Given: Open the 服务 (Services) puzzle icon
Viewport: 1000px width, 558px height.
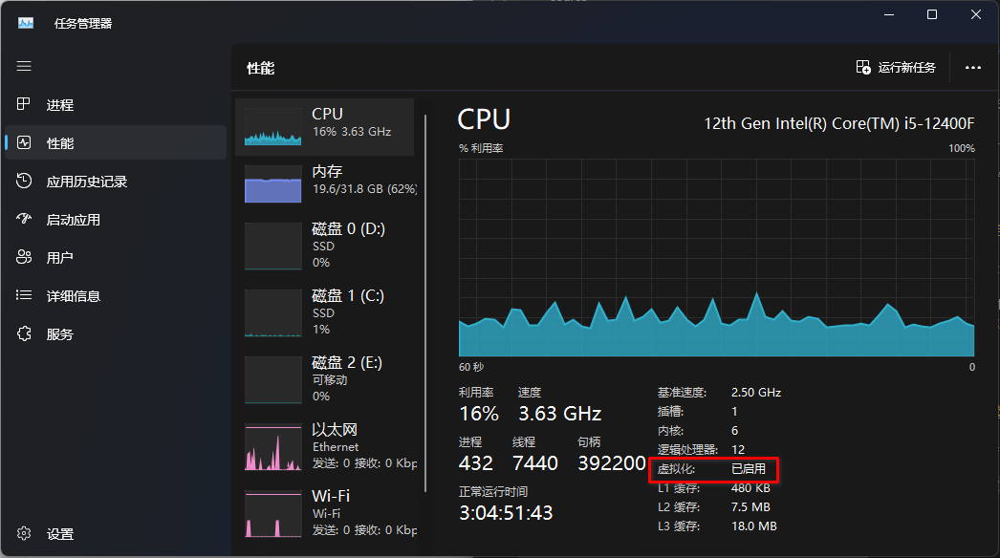Looking at the screenshot, I should point(25,334).
